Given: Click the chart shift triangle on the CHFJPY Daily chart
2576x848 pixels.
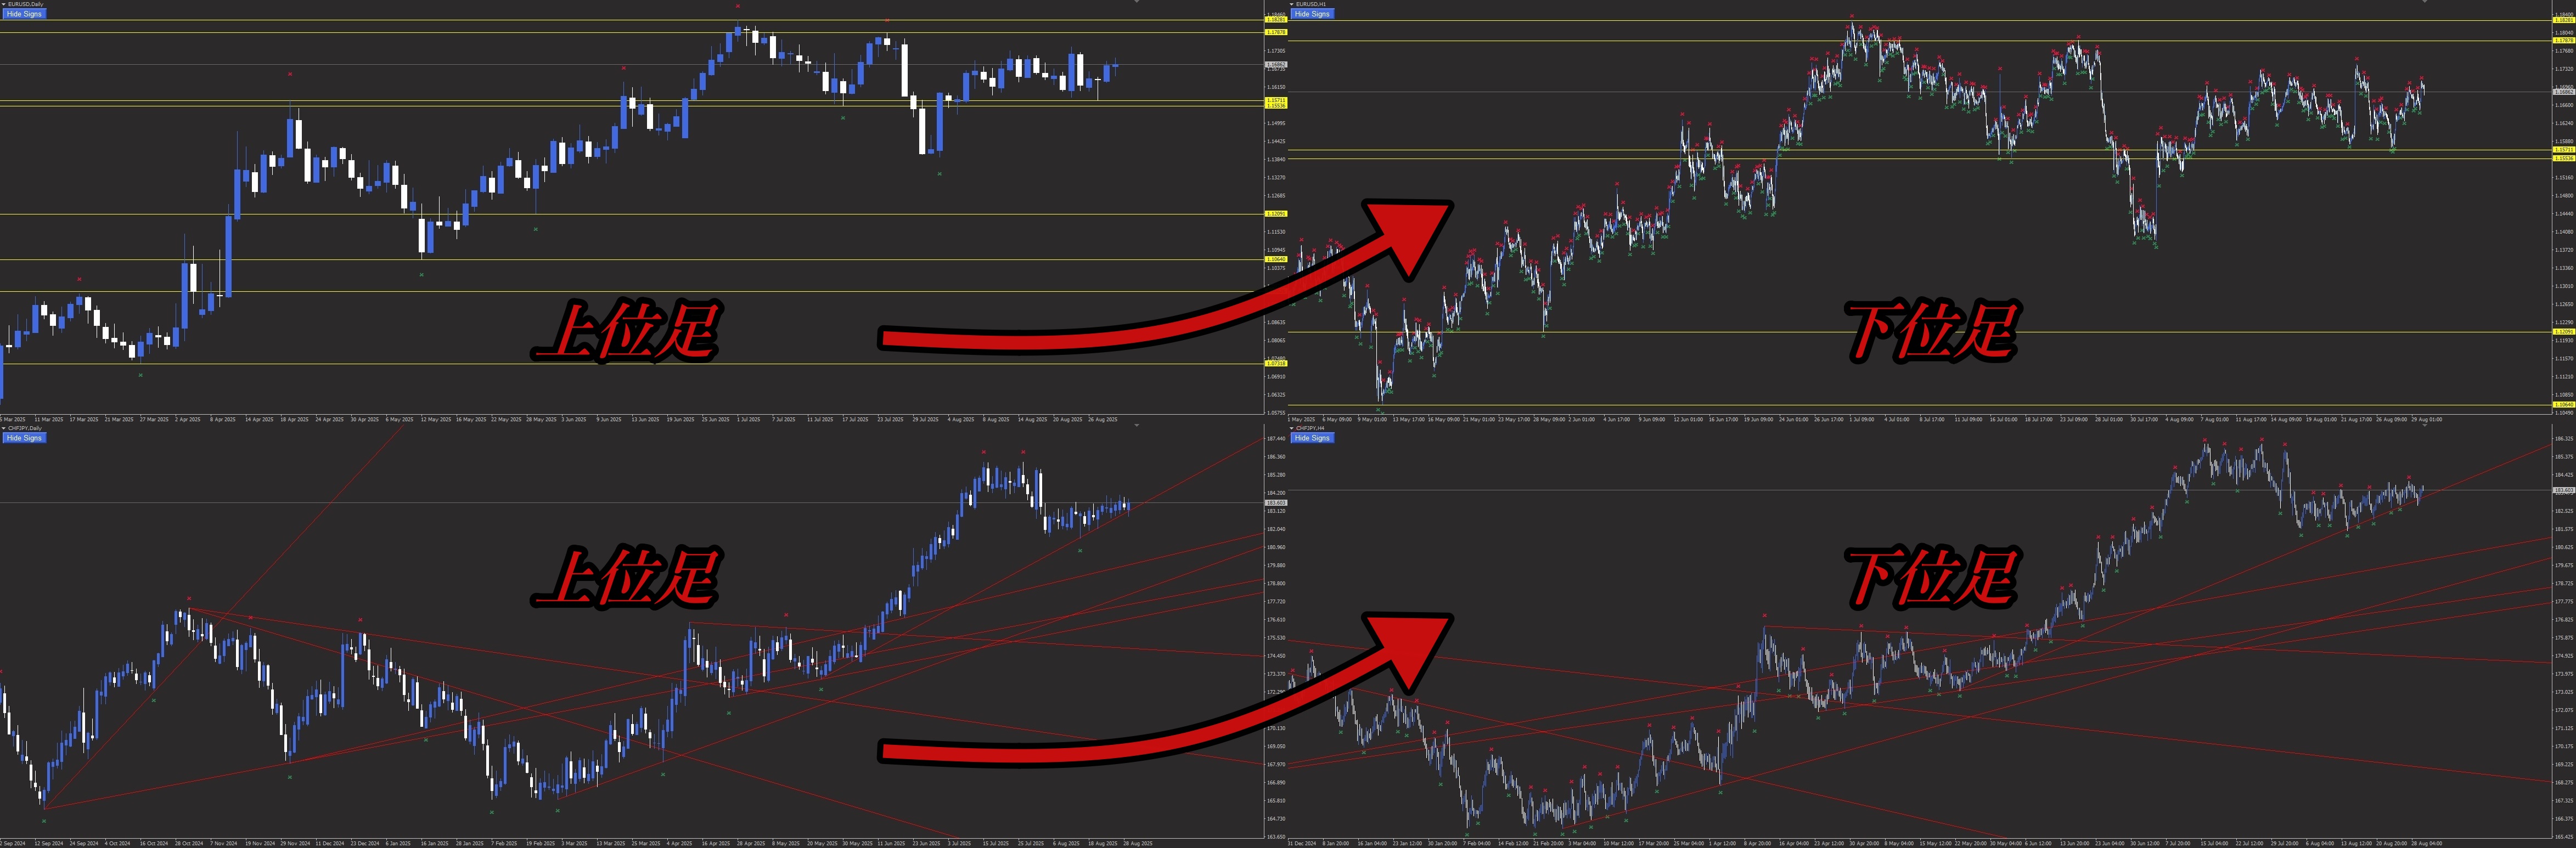Looking at the screenshot, I should click(1136, 426).
